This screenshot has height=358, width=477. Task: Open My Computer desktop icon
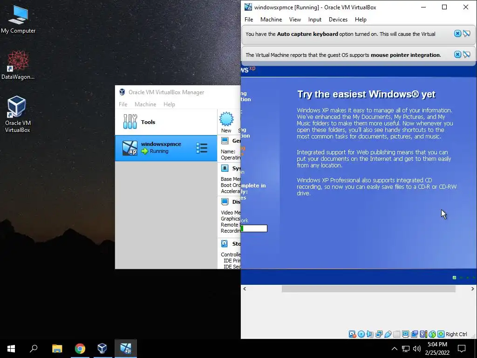click(x=18, y=20)
